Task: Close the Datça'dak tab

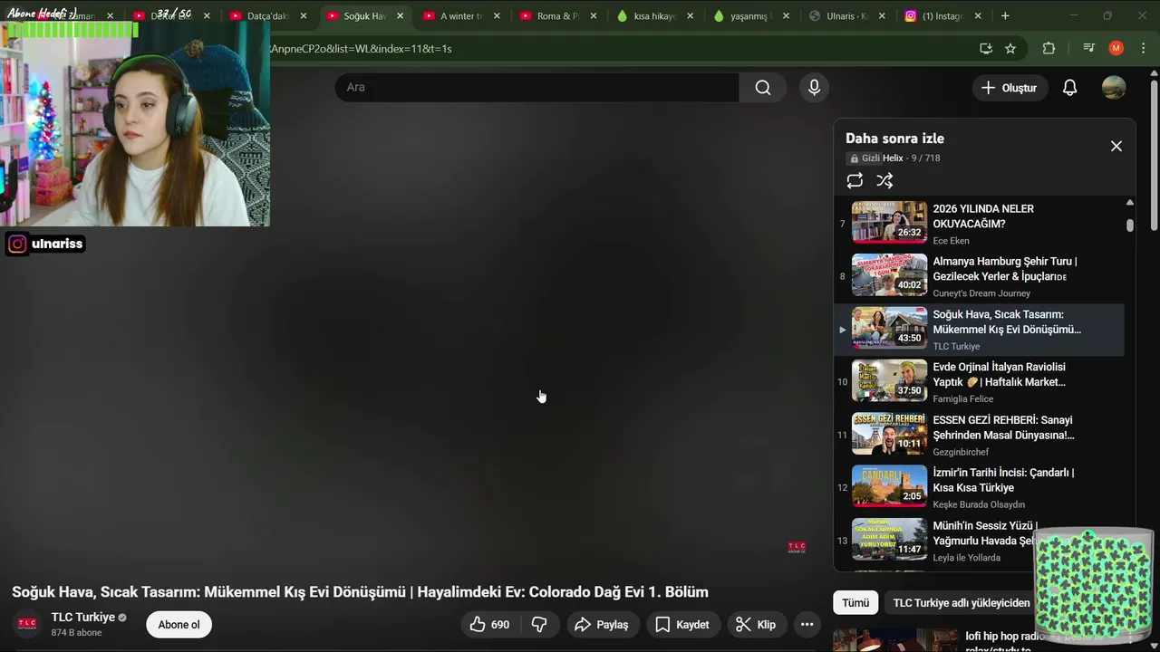Action: [x=304, y=16]
